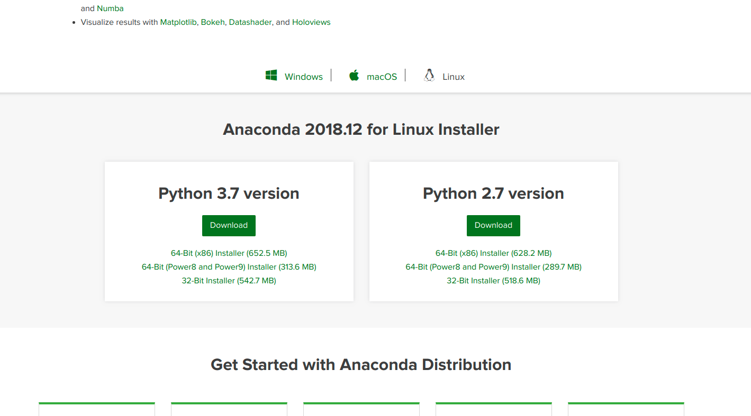Follow the Matplotlib link
Image resolution: width=751 pixels, height=416 pixels.
178,22
